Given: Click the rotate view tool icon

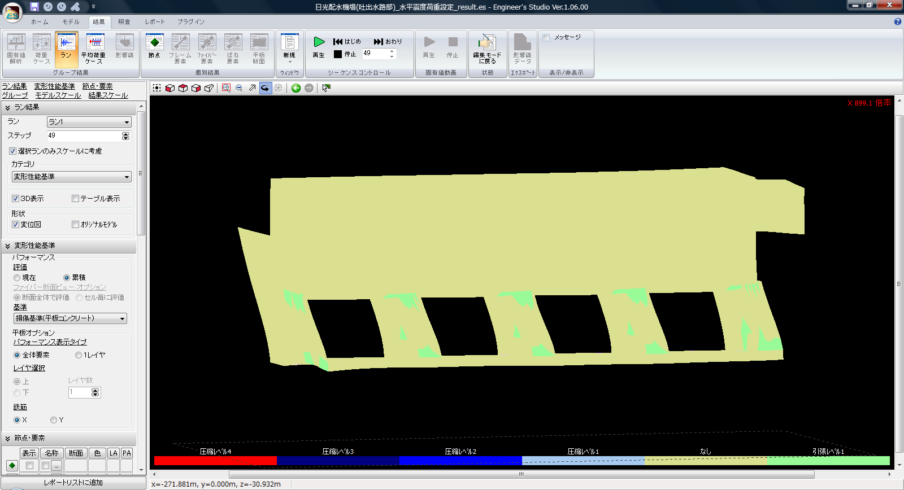Looking at the screenshot, I should pyautogui.click(x=265, y=88).
